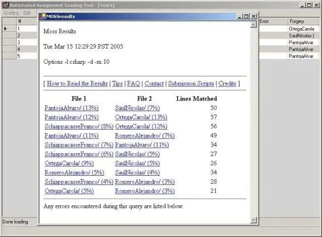Screen dimensions: 322x237
Task: Maximize the MOSSresults window
Action: click(x=247, y=16)
